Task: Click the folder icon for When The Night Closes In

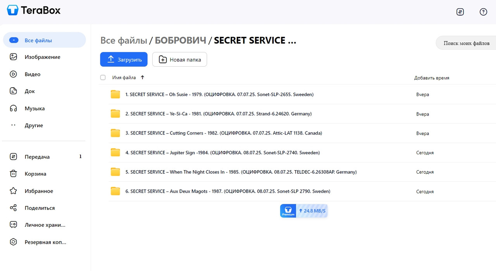Action: point(115,172)
